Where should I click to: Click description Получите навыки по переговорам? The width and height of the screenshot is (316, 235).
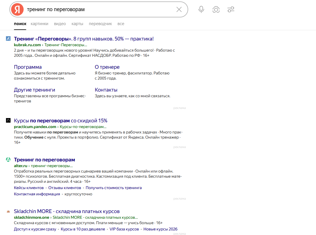pyautogui.click(x=98, y=137)
